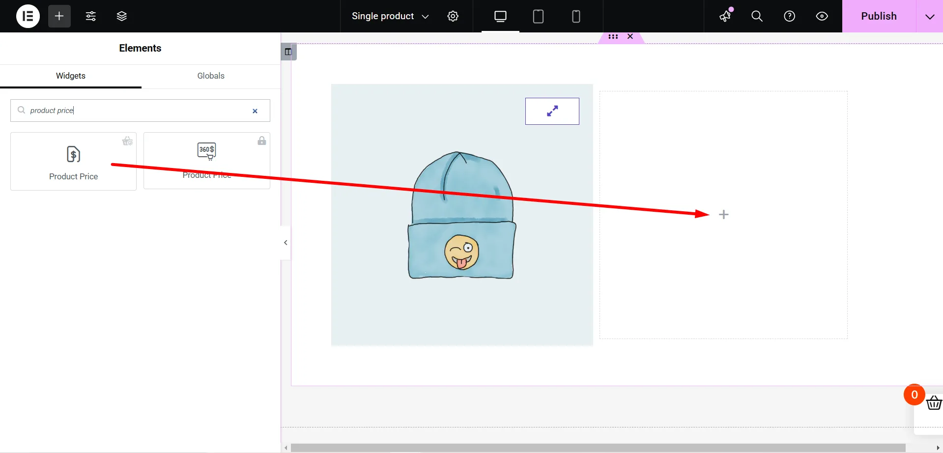Viewport: 943px width, 453px height.
Task: Toggle preview with the eye icon
Action: tap(822, 16)
